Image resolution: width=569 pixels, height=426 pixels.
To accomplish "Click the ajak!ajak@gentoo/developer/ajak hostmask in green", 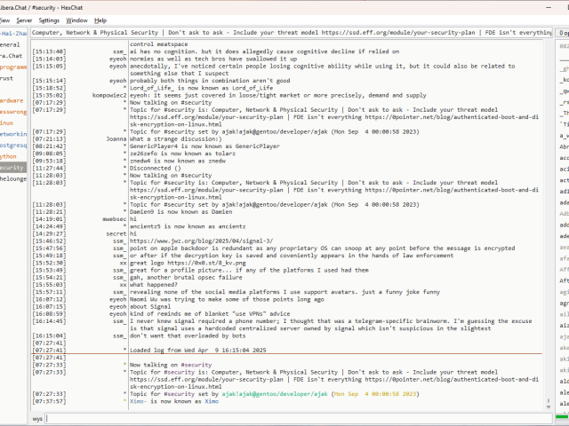I will coord(275,394).
